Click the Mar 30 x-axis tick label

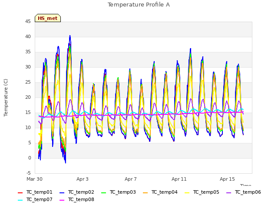[x=34, y=179]
